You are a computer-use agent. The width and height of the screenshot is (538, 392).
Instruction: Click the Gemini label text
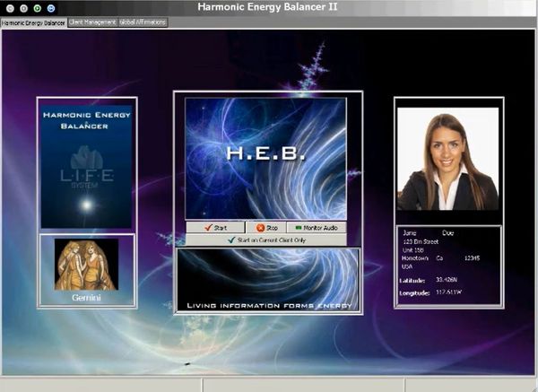[x=86, y=297]
